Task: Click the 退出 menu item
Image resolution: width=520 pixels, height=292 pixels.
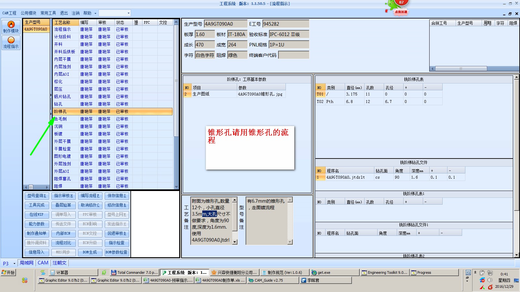Action: click(x=64, y=13)
